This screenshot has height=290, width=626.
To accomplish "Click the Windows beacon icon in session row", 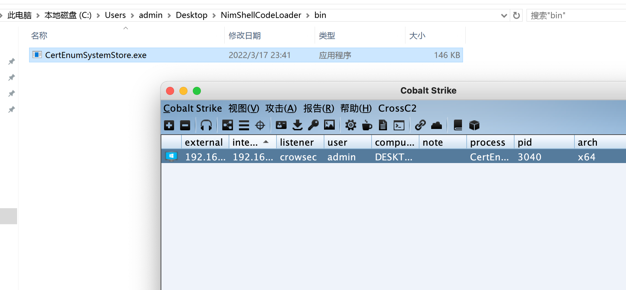I will click(x=171, y=156).
